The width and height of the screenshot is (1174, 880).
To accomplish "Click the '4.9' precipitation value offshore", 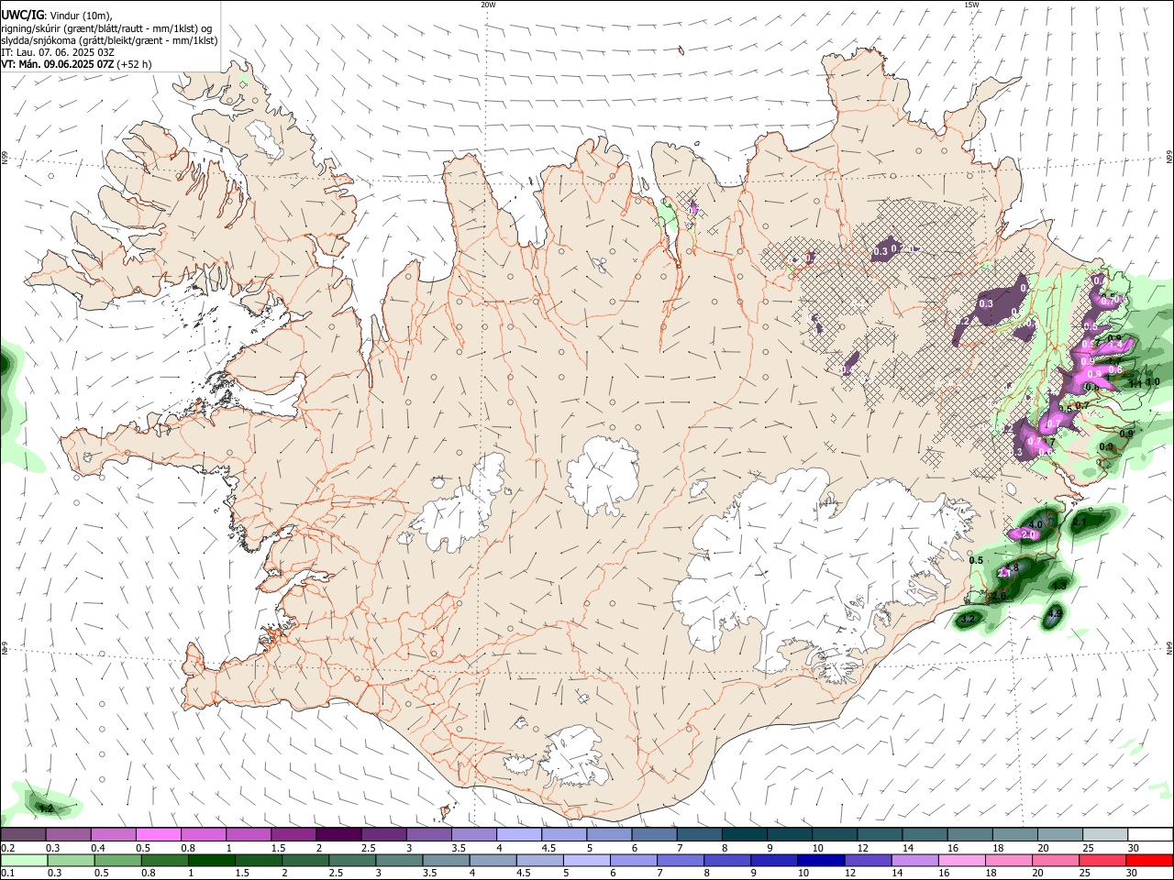I will coord(1055,614).
